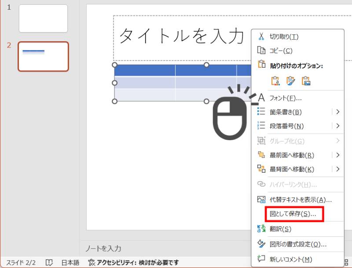Click the 最前面へ移動 bring-to-front icon
The image size is (352, 268).
[x=260, y=155]
